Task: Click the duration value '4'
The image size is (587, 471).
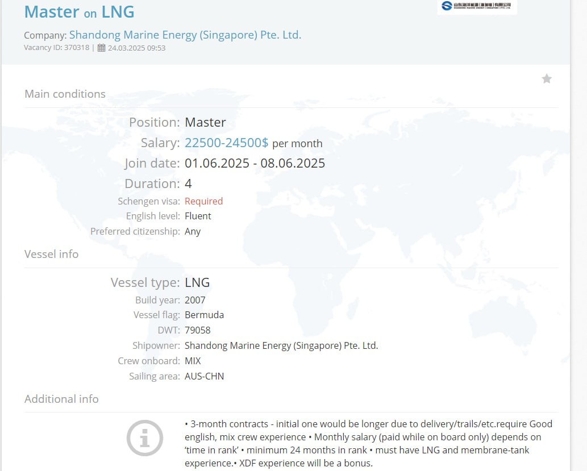Action: click(x=188, y=184)
